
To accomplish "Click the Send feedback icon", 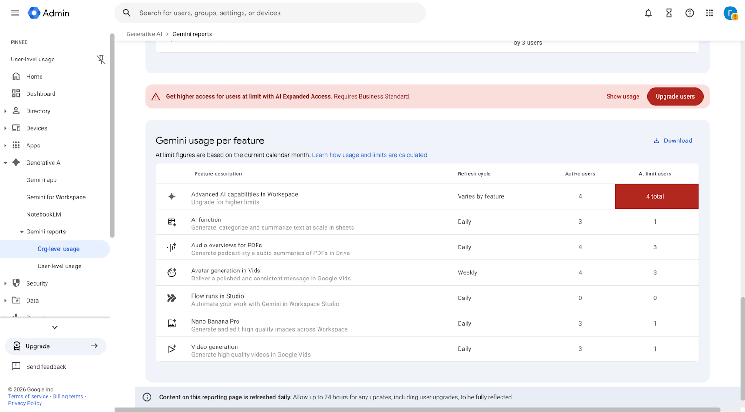I will pyautogui.click(x=16, y=366).
